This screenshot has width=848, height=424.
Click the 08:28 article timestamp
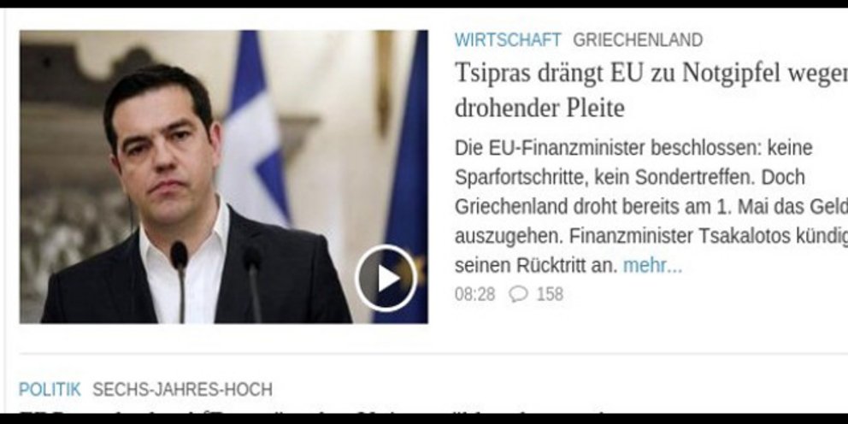click(x=474, y=294)
